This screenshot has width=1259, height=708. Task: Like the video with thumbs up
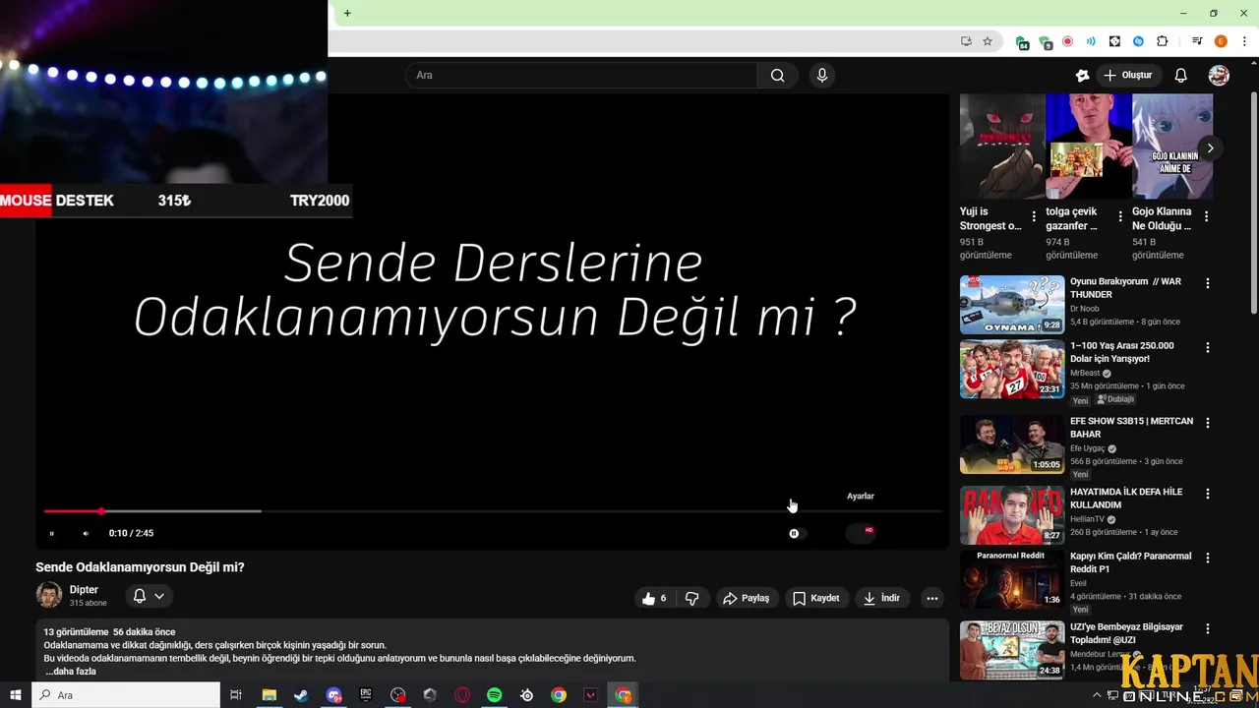(x=654, y=598)
